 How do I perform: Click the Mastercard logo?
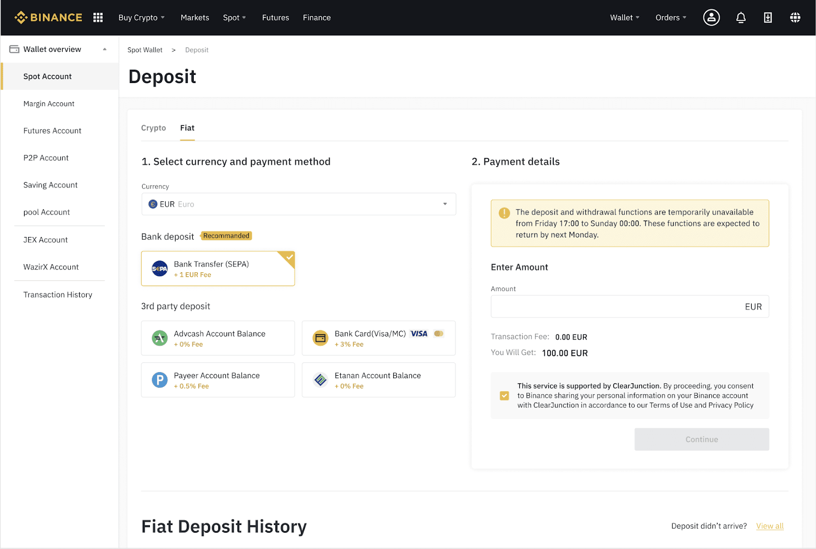point(439,333)
